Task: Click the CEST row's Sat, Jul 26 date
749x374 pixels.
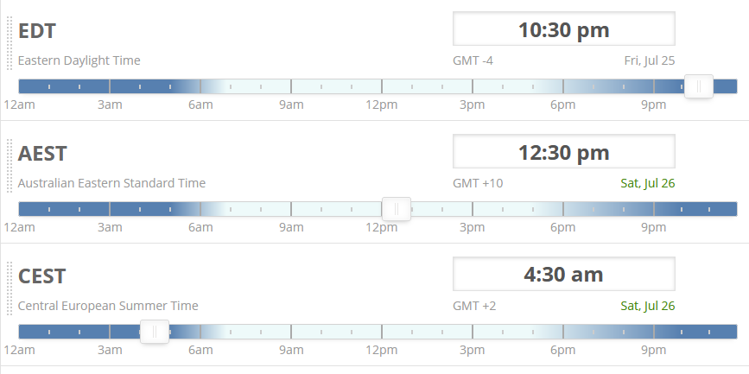Action: tap(647, 306)
